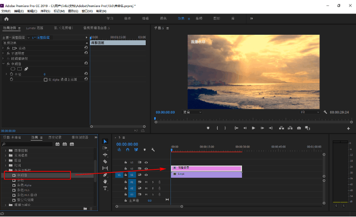Click the pink 调整图层 clip on V2
The image size is (356, 217).
pyautogui.click(x=206, y=168)
